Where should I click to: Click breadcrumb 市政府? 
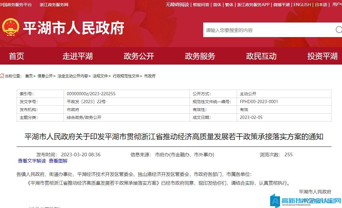(x=150, y=76)
